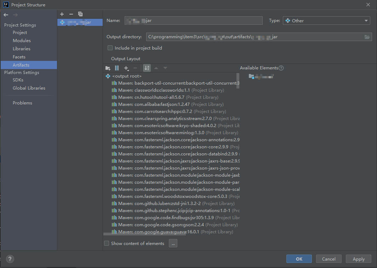Copy the selected artifact
This screenshot has width=377, height=268.
80,14
